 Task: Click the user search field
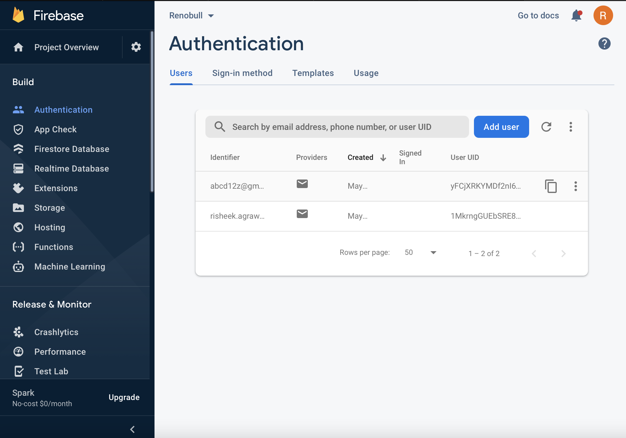click(x=337, y=127)
